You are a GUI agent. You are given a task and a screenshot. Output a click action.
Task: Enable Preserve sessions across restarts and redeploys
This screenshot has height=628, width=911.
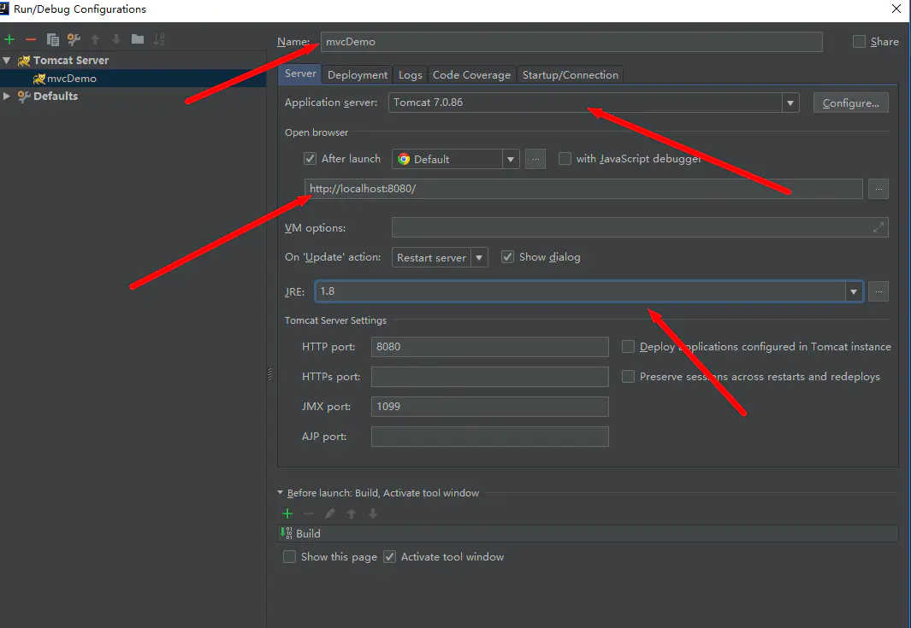pyautogui.click(x=628, y=377)
